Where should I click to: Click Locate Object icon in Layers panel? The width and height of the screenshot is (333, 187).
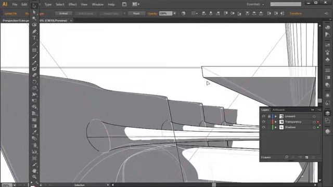(287, 157)
